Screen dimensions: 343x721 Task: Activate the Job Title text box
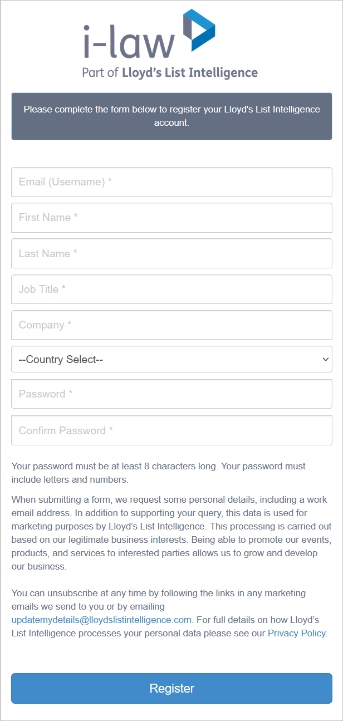click(171, 289)
